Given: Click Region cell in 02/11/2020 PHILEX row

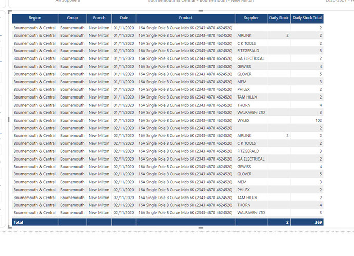Looking at the screenshot, I should point(34,190).
